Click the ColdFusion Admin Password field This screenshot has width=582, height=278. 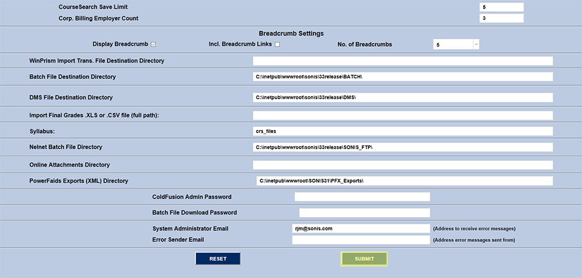(362, 197)
